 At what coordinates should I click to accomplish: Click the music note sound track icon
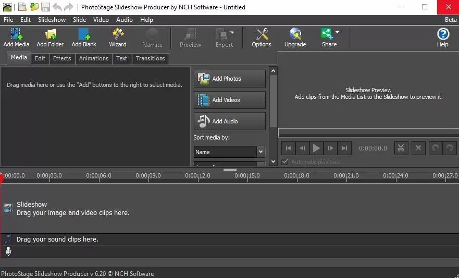point(8,239)
